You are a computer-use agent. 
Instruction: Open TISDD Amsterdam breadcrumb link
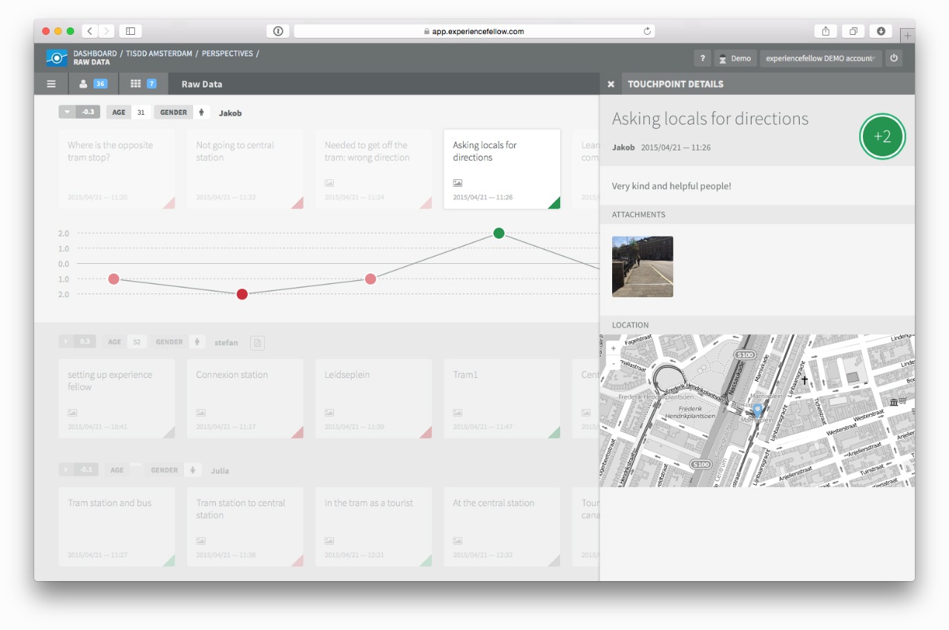pos(159,53)
